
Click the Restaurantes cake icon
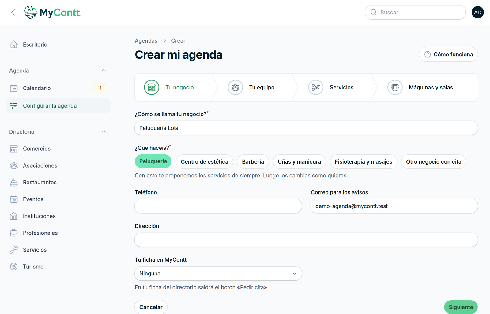pos(14,182)
